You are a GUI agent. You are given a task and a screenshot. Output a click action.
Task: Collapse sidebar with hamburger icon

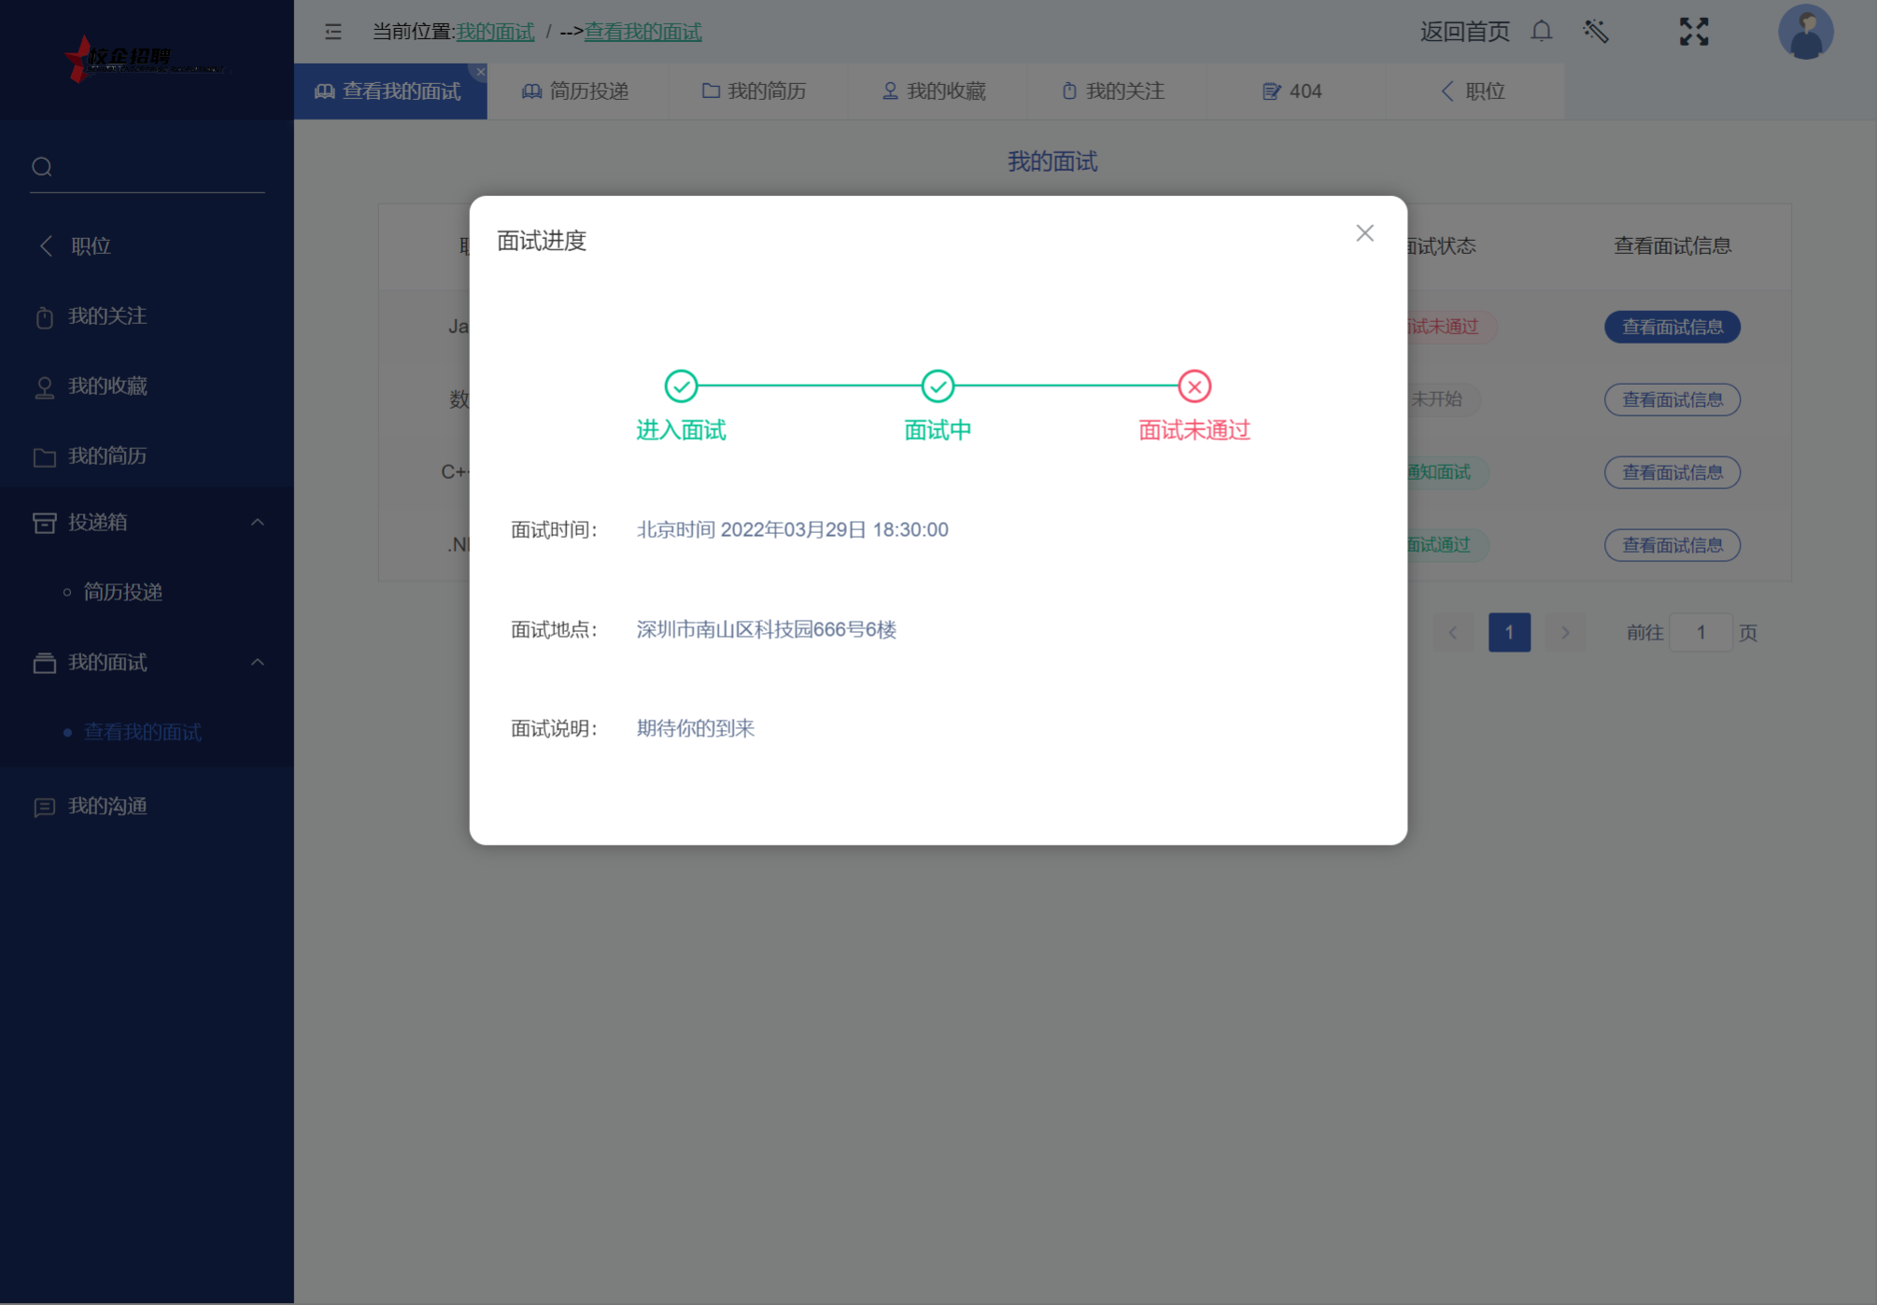click(x=333, y=32)
